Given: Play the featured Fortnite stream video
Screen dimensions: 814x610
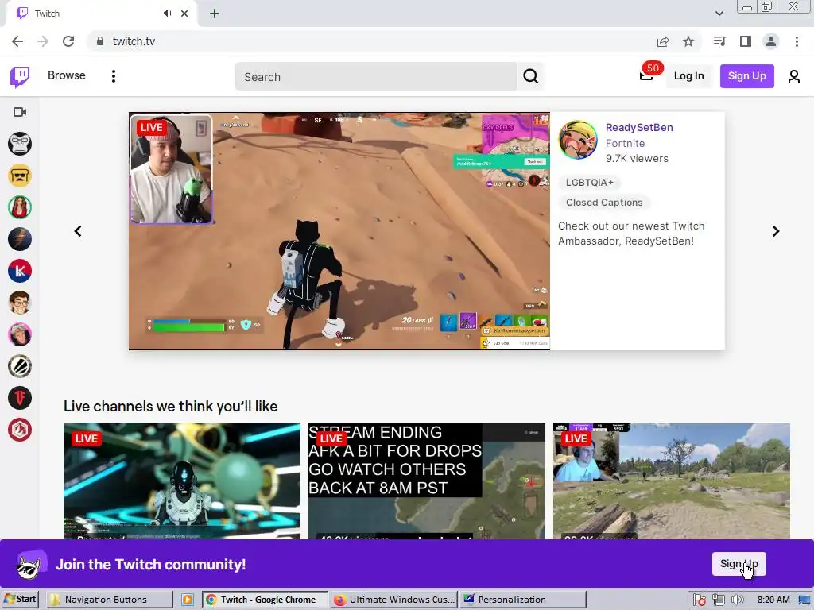Looking at the screenshot, I should [339, 231].
